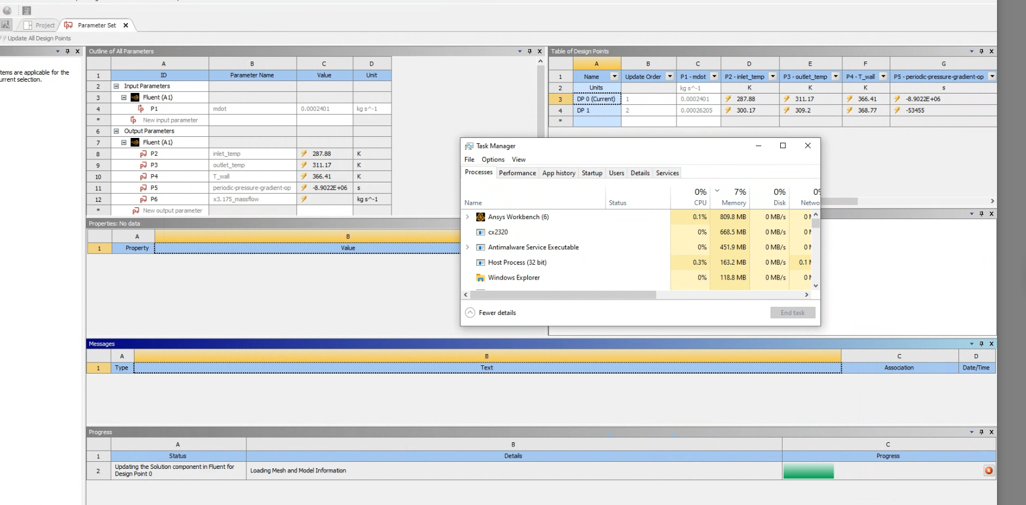Click the Fluent icon under Input Parameters
The image size is (1026, 505).
[x=135, y=98]
